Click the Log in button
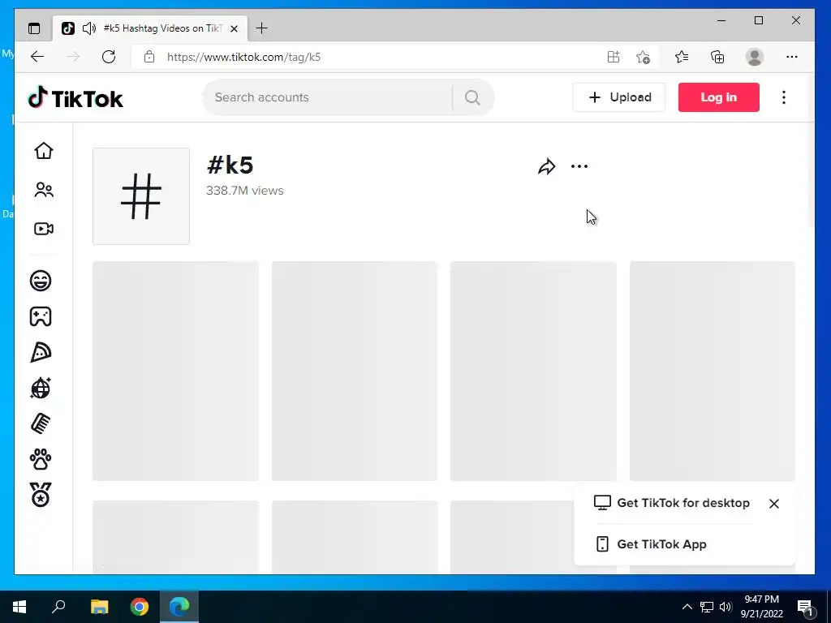This screenshot has height=623, width=831. pos(719,97)
